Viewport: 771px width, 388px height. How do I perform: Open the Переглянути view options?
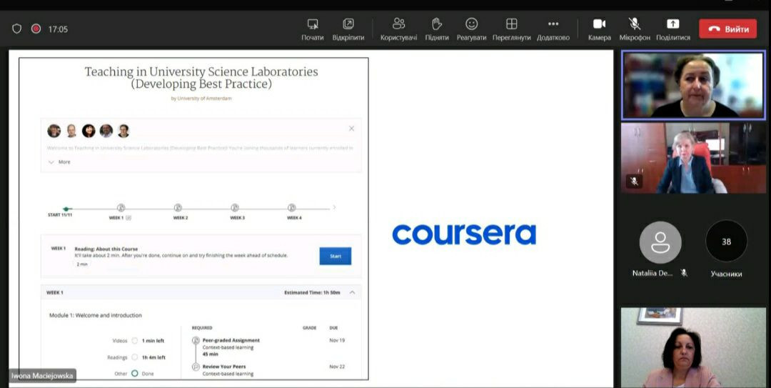(x=511, y=29)
